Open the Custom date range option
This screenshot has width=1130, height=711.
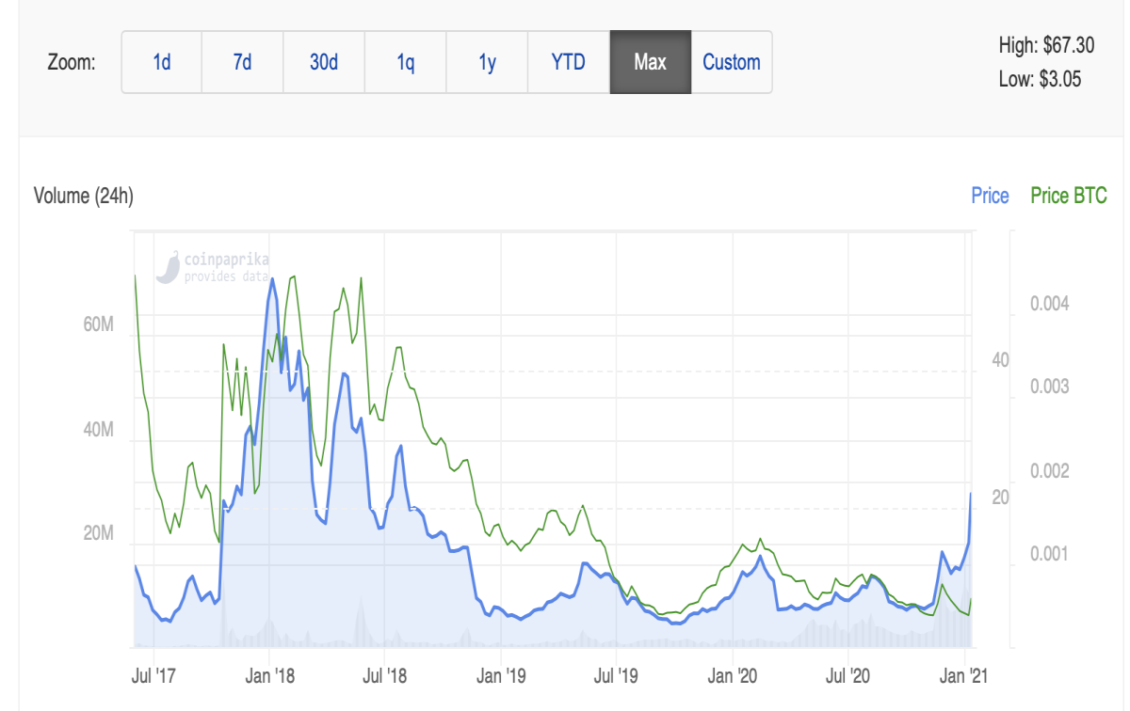click(x=732, y=62)
